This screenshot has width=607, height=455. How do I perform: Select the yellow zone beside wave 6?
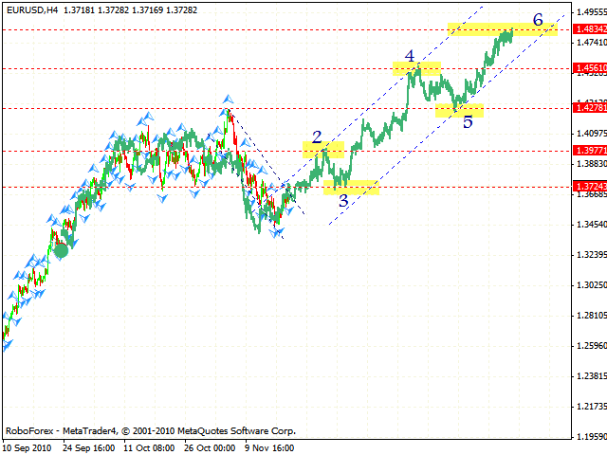click(501, 29)
